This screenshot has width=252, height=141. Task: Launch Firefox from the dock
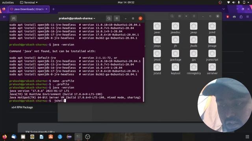[5, 137]
